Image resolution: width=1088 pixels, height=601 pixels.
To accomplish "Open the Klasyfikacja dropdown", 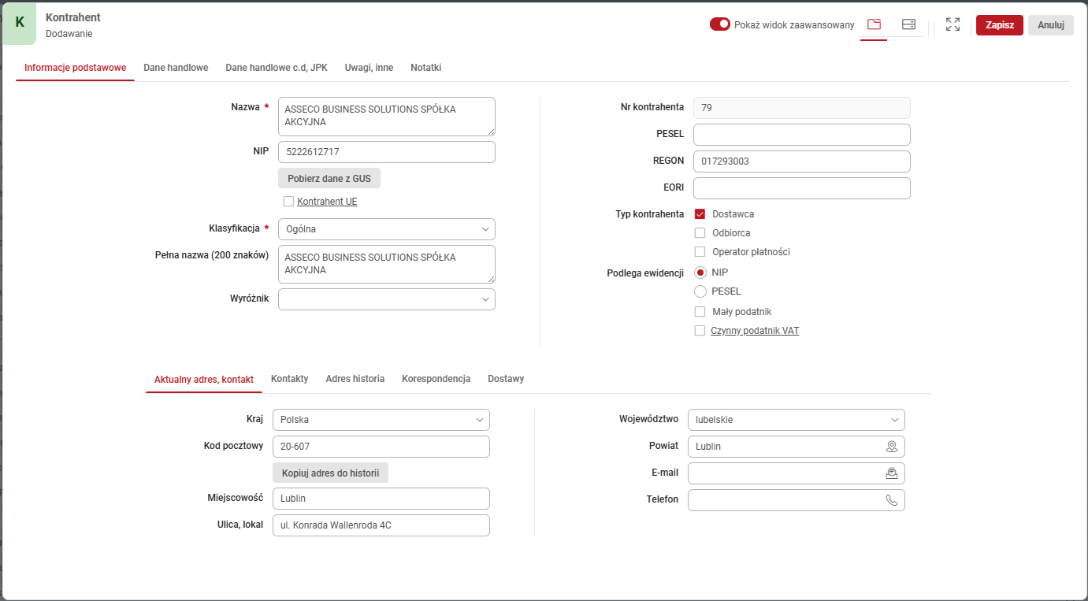I will pos(486,229).
